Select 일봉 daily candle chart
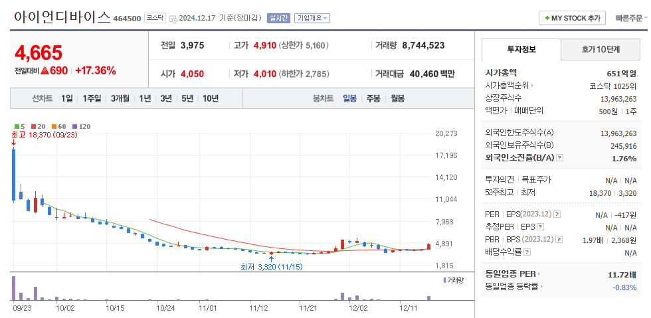This screenshot has width=651, height=318. pos(349,98)
